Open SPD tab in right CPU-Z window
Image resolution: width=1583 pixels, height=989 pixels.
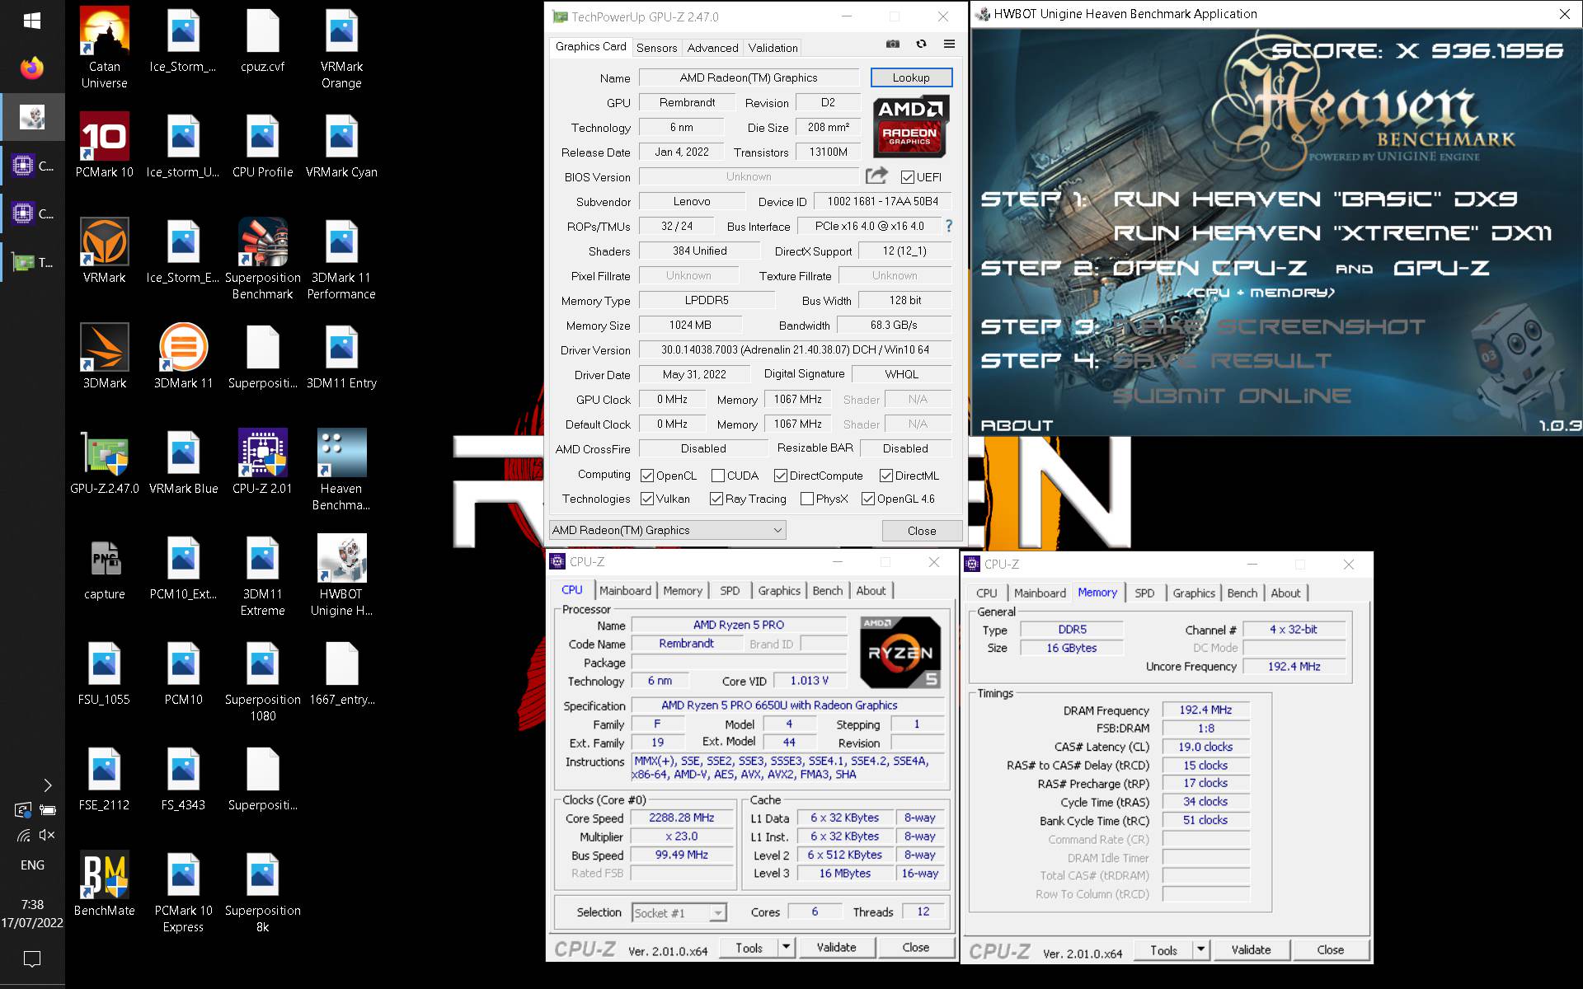[1144, 593]
